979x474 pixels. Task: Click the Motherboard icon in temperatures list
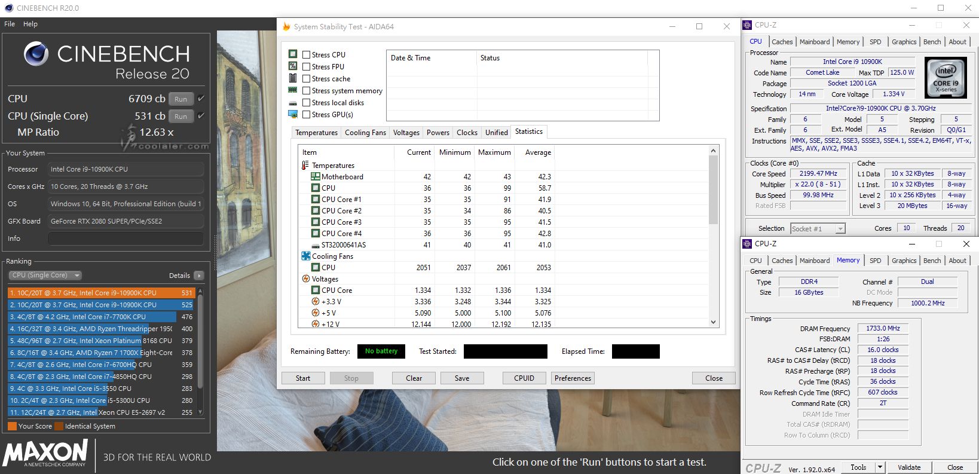click(316, 177)
